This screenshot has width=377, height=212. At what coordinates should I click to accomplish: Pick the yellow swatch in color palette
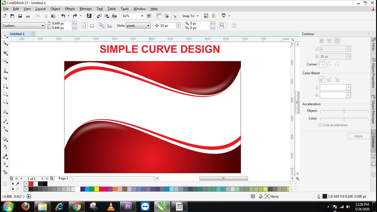(x=96, y=189)
